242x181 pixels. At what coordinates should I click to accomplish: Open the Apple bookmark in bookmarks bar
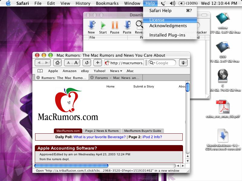[x=53, y=71]
